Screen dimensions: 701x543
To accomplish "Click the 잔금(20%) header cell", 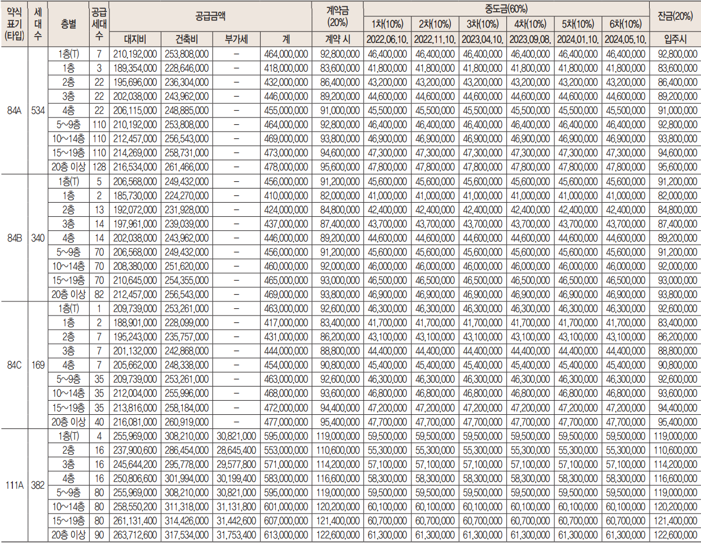I will [675, 16].
